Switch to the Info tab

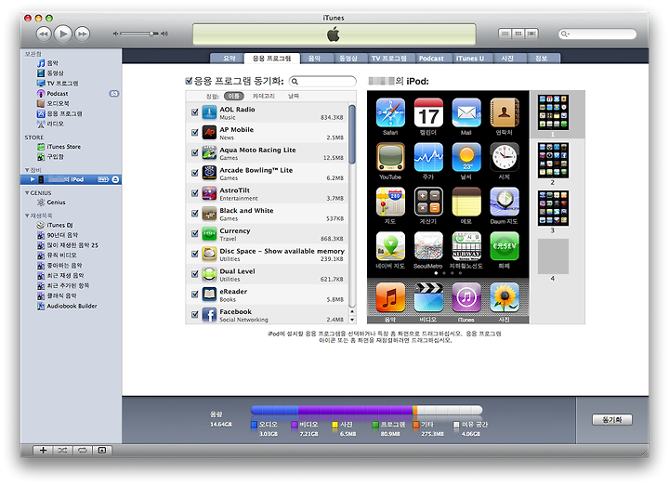click(542, 59)
